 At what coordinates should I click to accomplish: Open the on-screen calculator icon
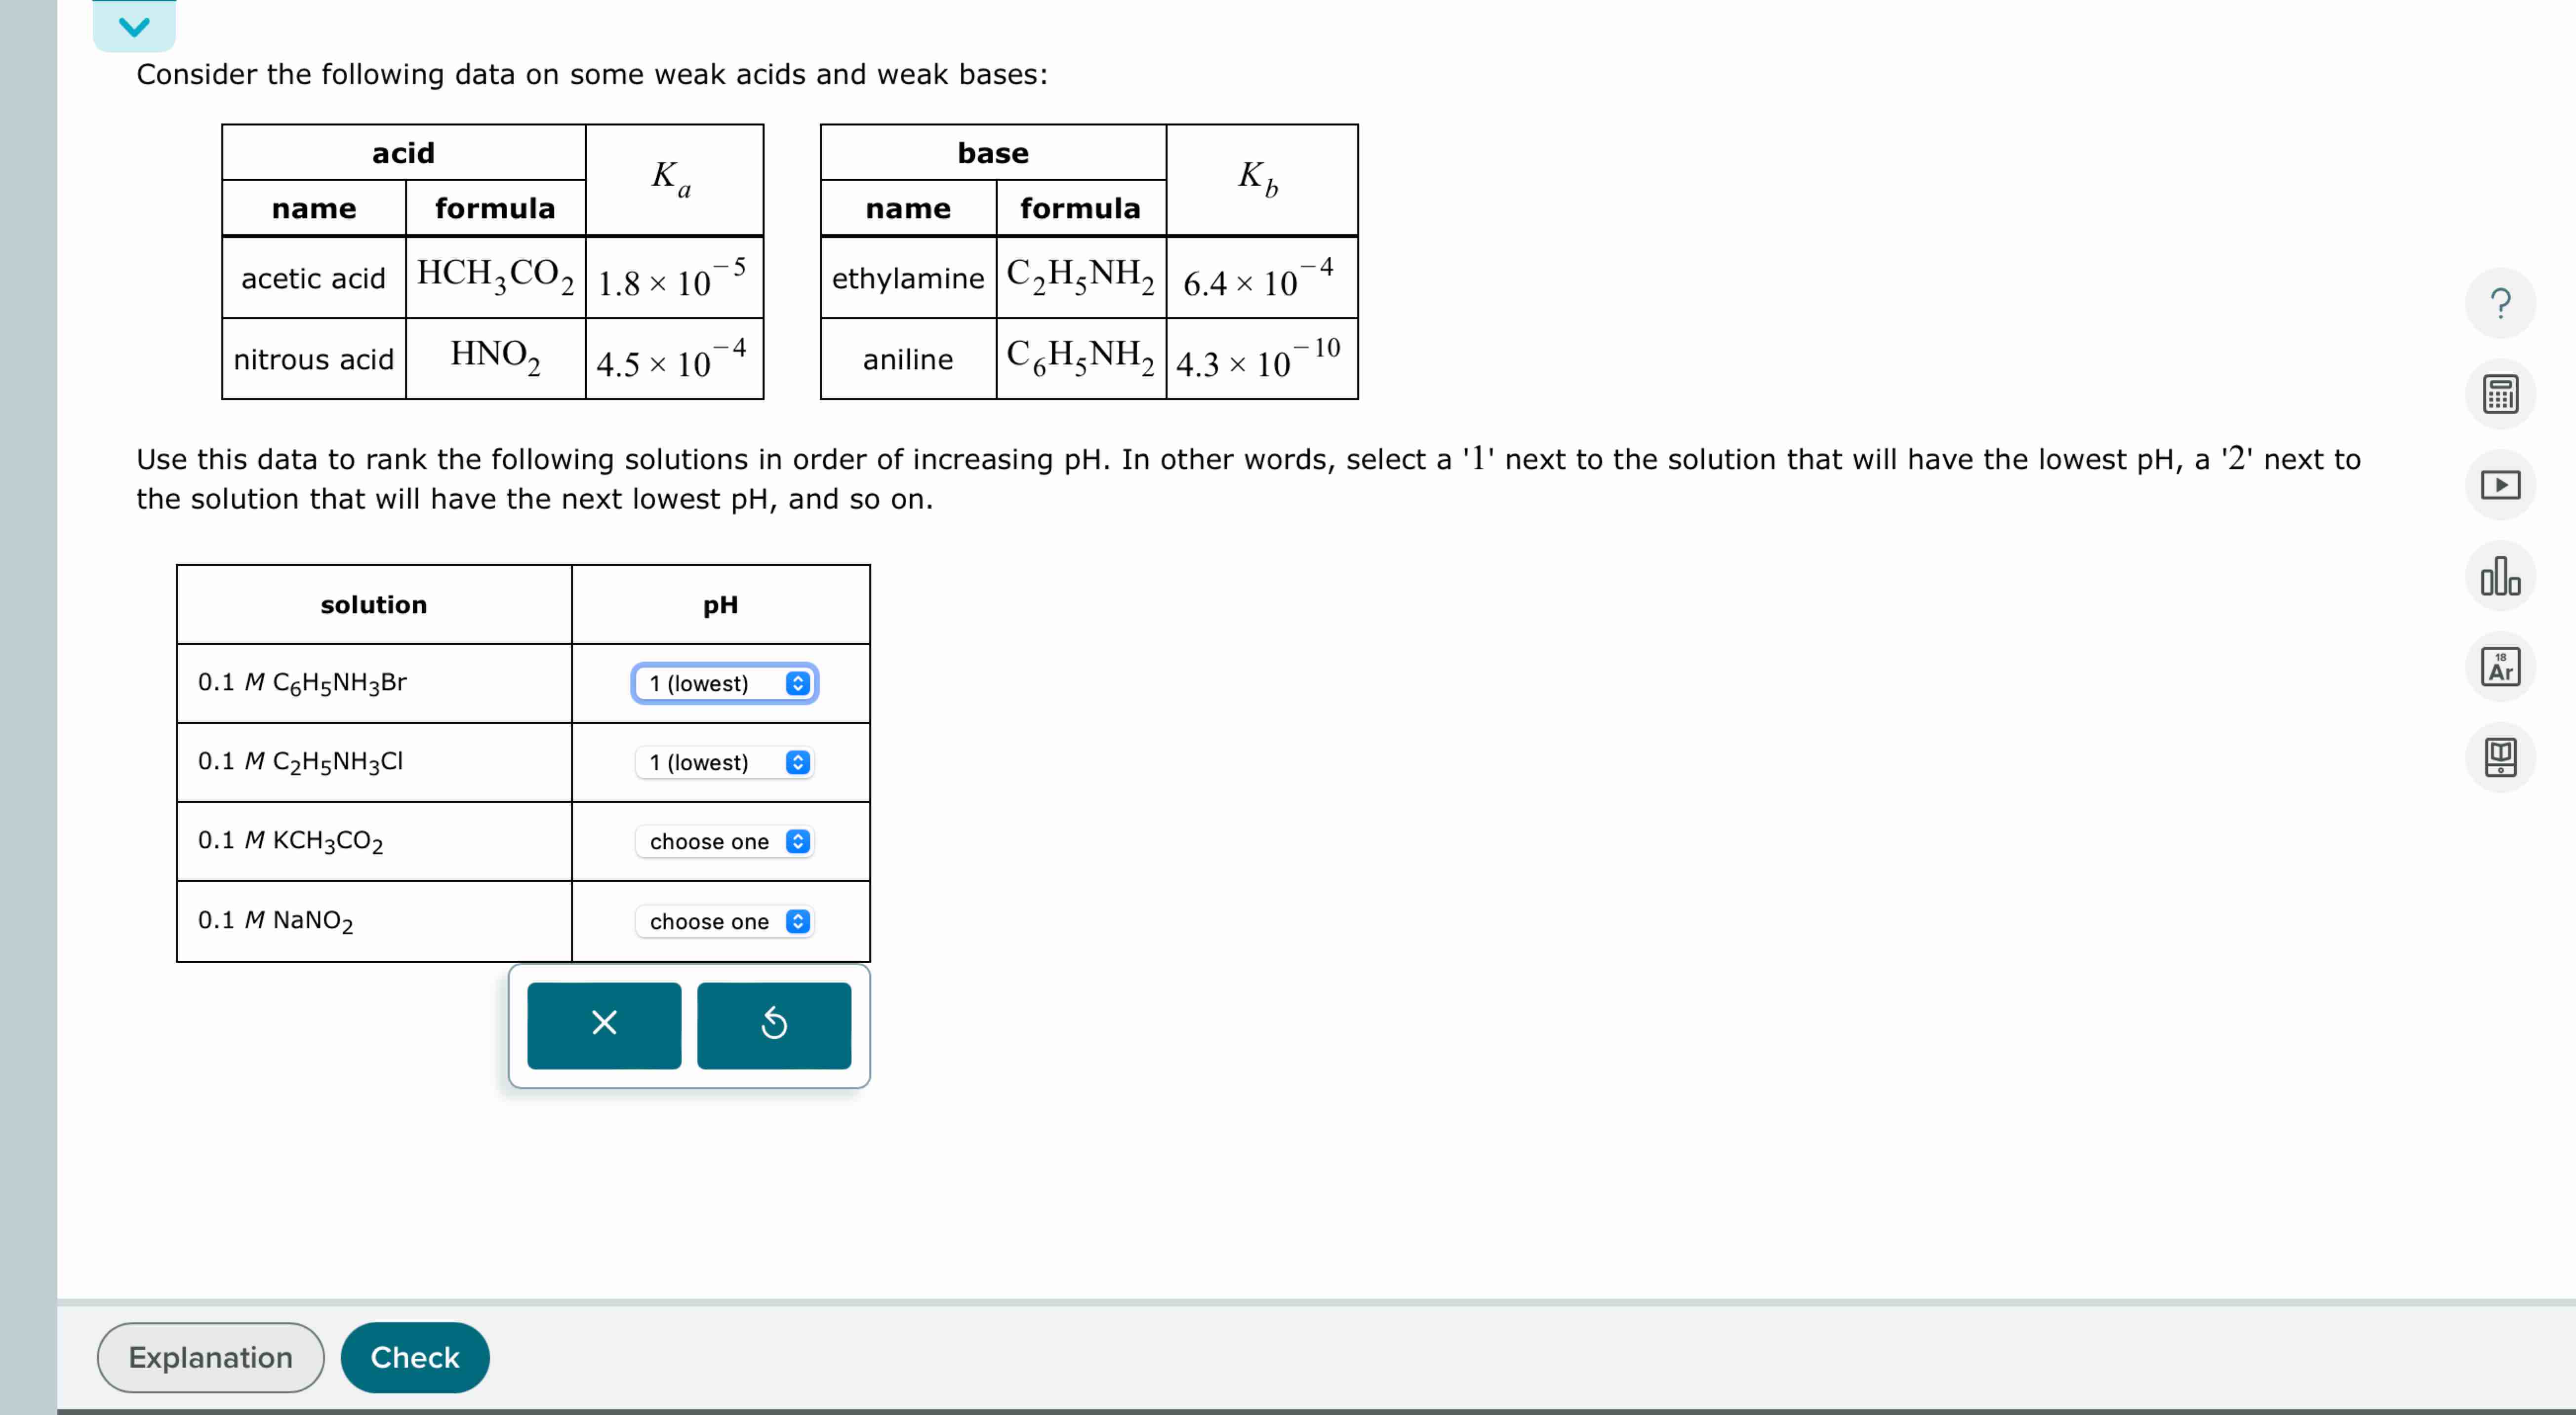click(2500, 393)
